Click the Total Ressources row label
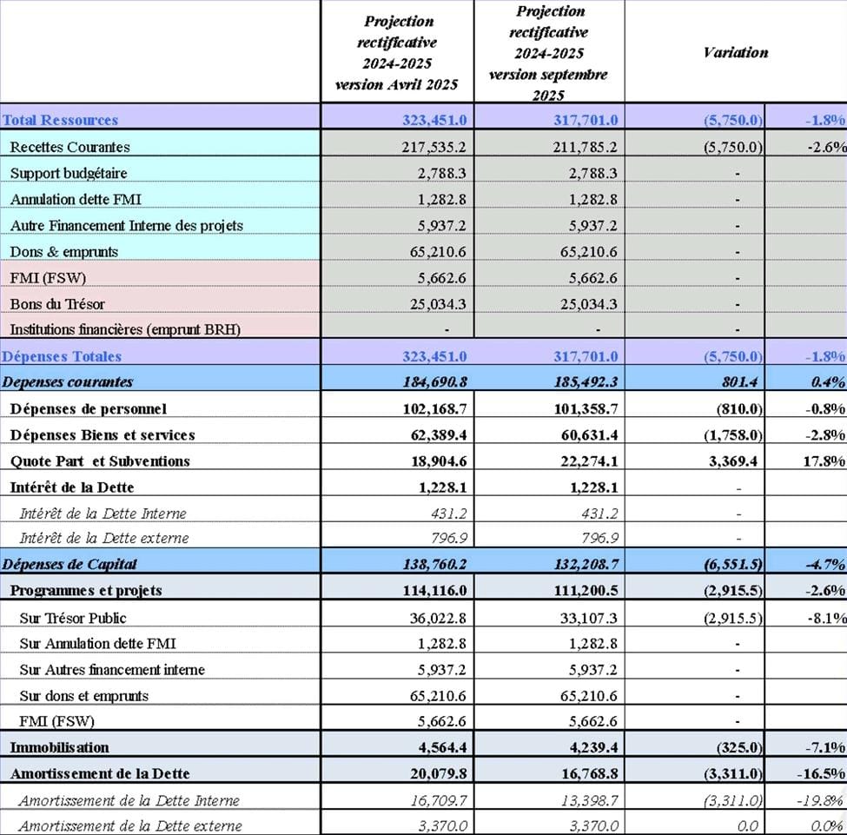 click(x=61, y=121)
